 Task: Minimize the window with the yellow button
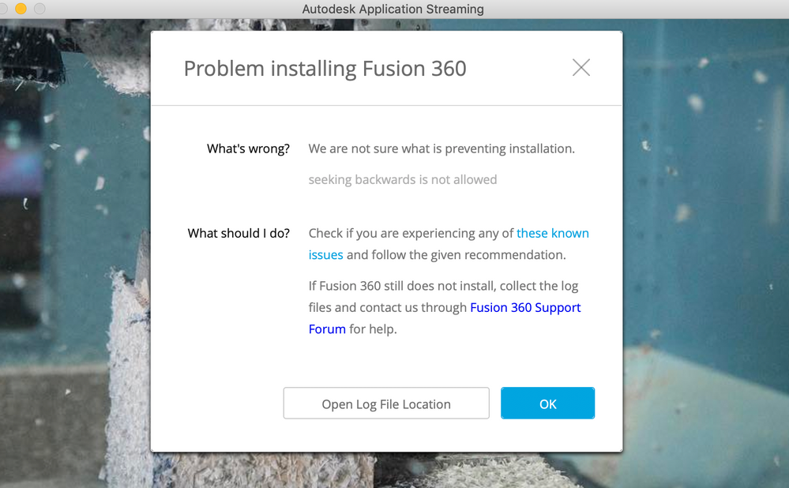(21, 9)
